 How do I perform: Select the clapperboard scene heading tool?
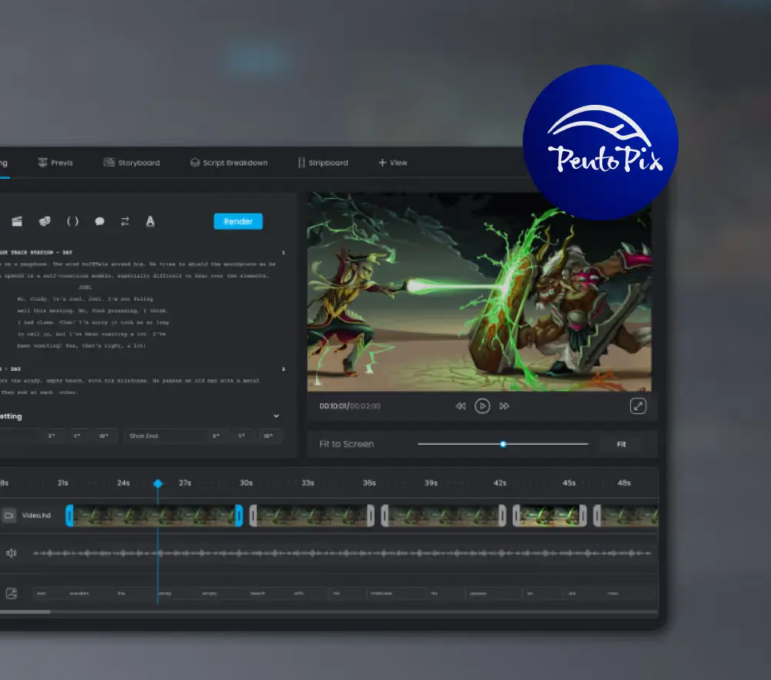click(17, 221)
